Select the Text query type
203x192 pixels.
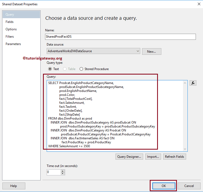[x=54, y=69]
